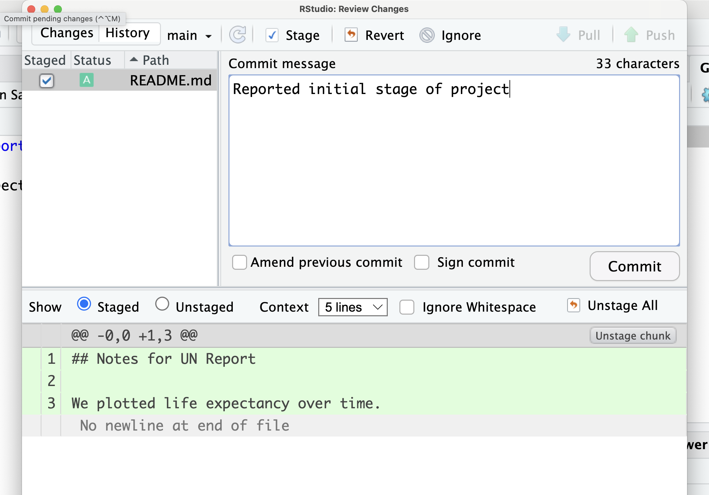Click the Unstage All arrow icon
709x495 pixels.
click(x=574, y=305)
